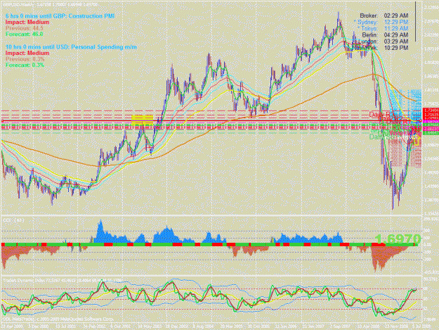Viewport: 439px width, 330px height.
Task: Select the 'Previous: 44.5' value
Action: point(25,28)
